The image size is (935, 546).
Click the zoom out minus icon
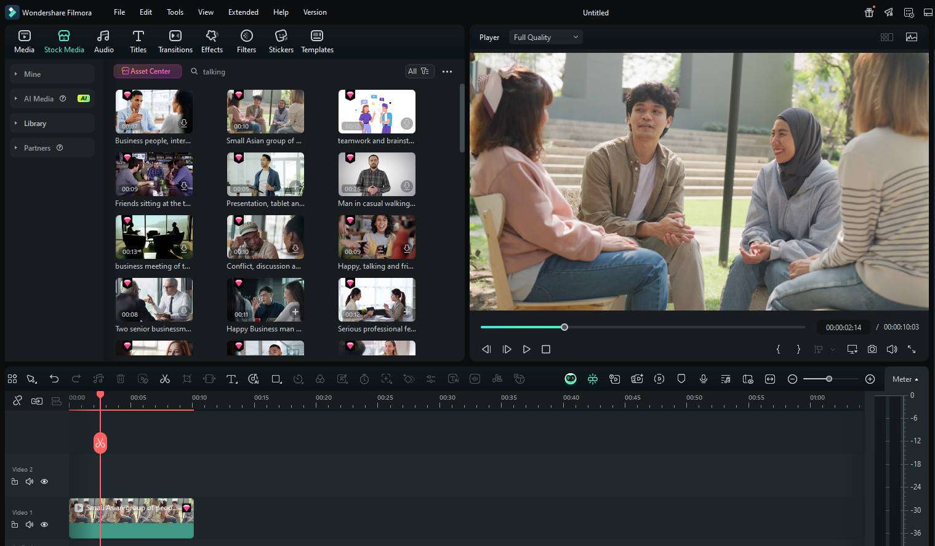793,379
